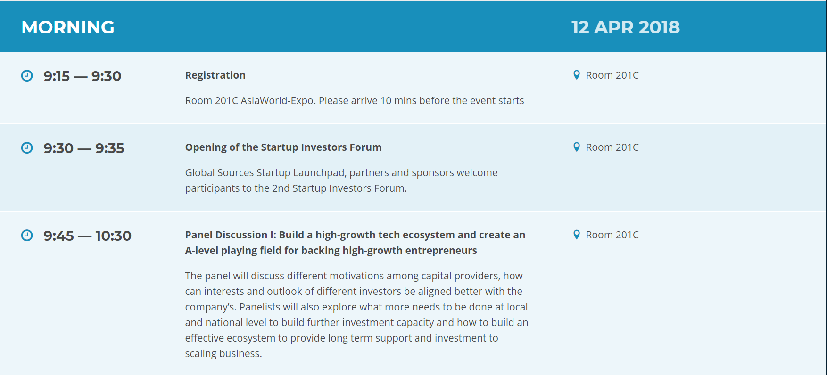Image resolution: width=827 pixels, height=375 pixels.
Task: Click Room 201C label for Registration
Action: point(612,75)
